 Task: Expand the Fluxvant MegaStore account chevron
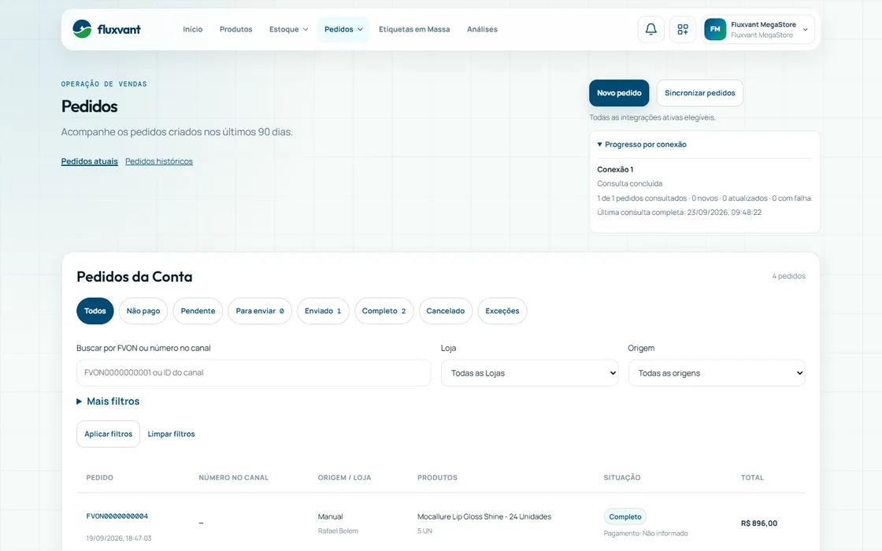point(806,30)
